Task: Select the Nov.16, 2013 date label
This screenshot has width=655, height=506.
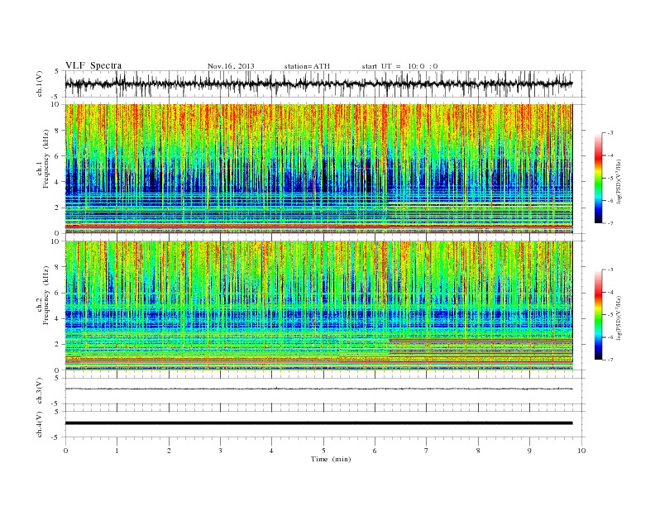Action: point(231,66)
